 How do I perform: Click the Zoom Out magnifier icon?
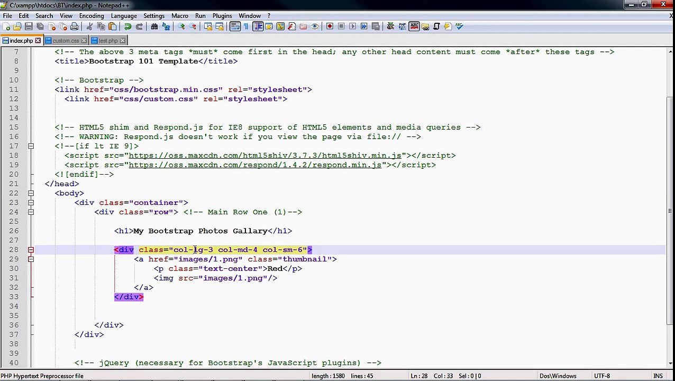[x=193, y=26]
